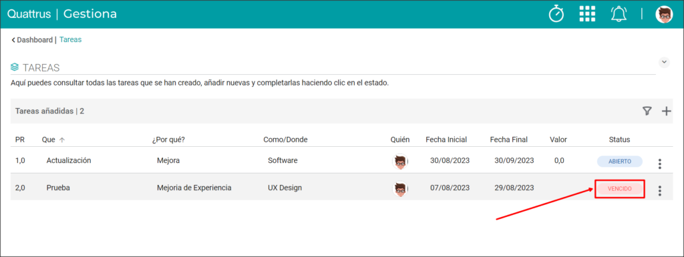This screenshot has height=257, width=684.
Task: Click the ABIERTO status badge
Action: coord(619,161)
